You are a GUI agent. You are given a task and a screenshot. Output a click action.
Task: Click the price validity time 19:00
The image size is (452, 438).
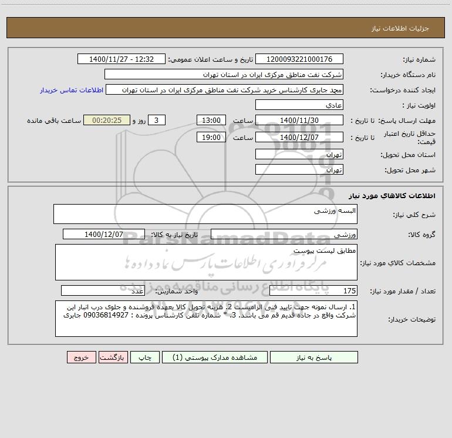pyautogui.click(x=211, y=137)
